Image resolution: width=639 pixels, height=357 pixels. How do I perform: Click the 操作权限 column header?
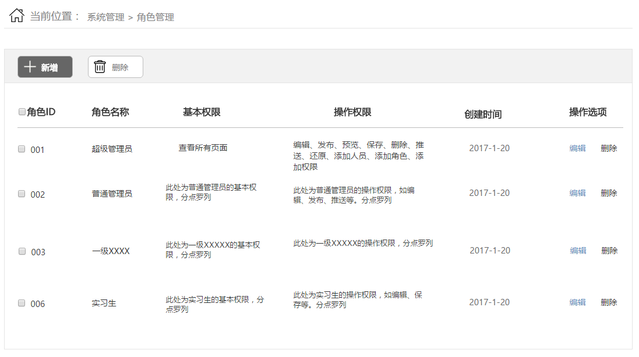pos(352,112)
